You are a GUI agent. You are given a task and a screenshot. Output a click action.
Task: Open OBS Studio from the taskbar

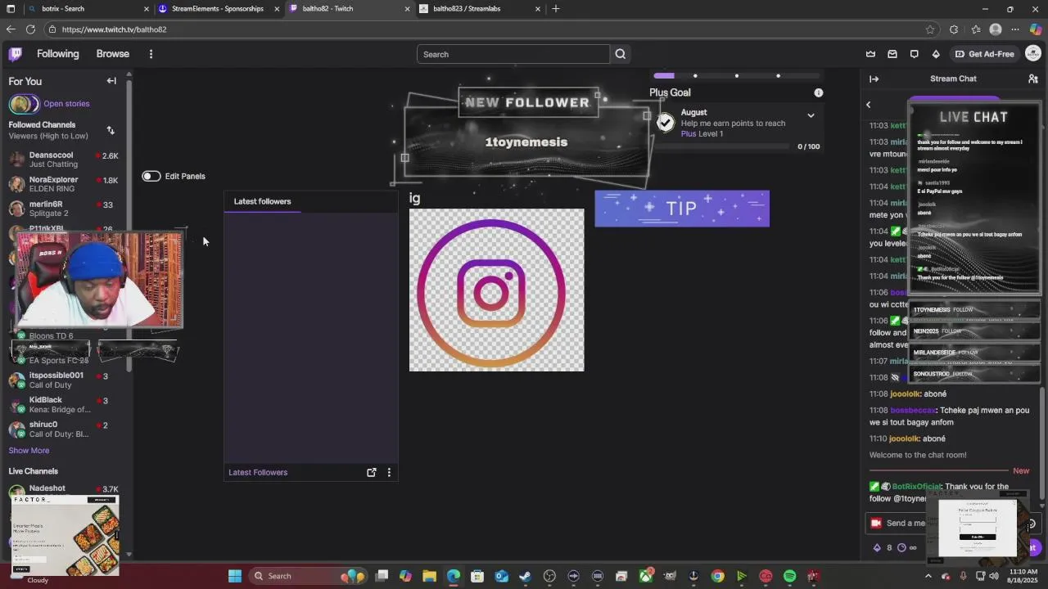coord(549,576)
